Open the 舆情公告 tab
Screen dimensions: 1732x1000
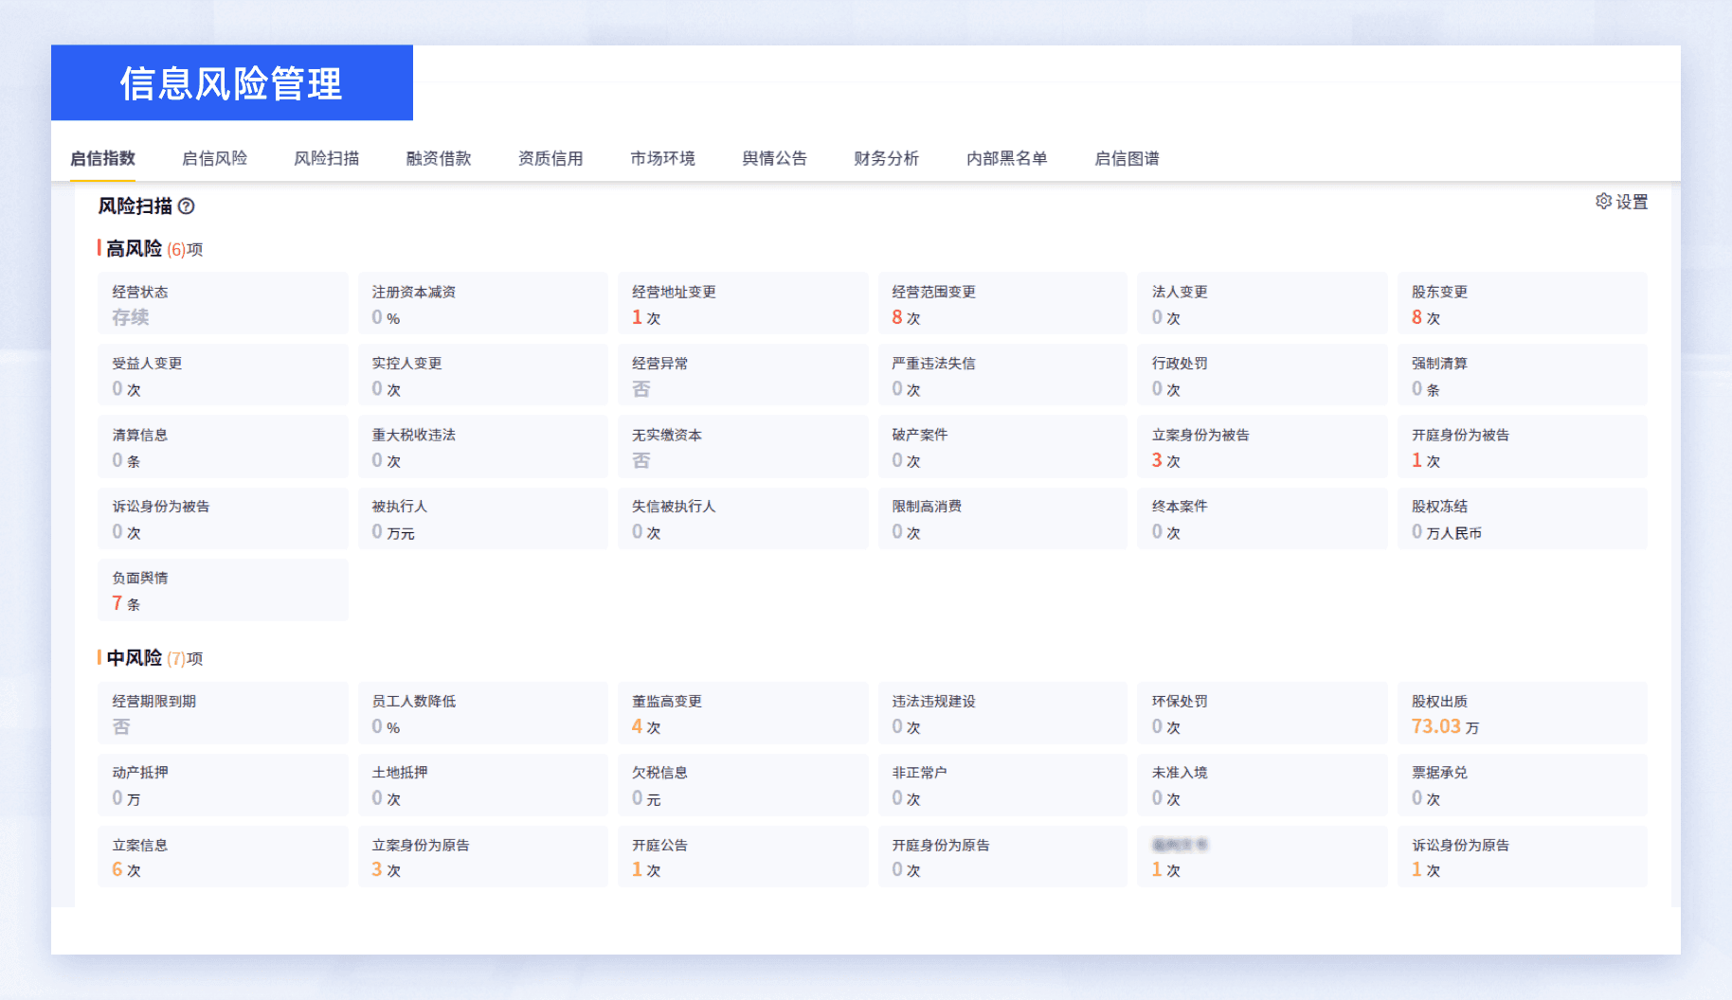774,158
